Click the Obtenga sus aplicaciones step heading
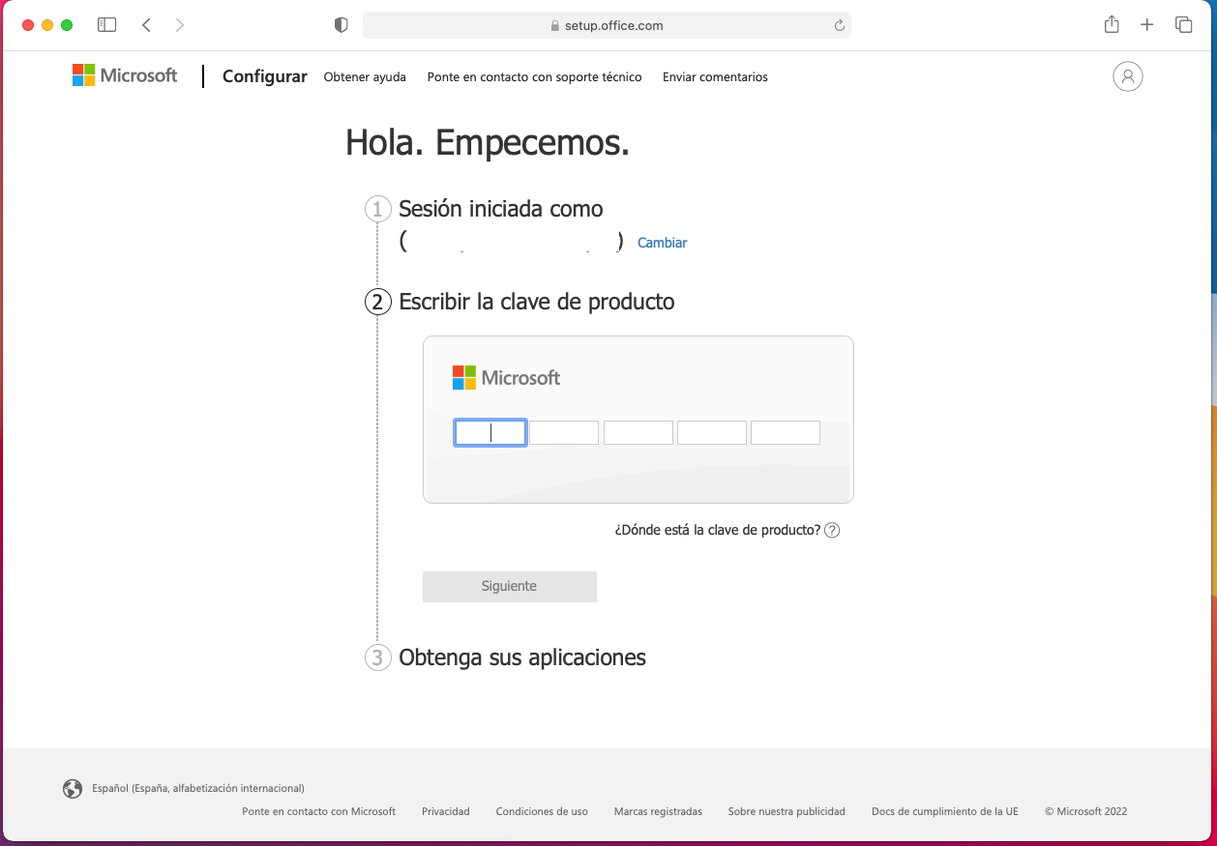1217x846 pixels. 522,657
